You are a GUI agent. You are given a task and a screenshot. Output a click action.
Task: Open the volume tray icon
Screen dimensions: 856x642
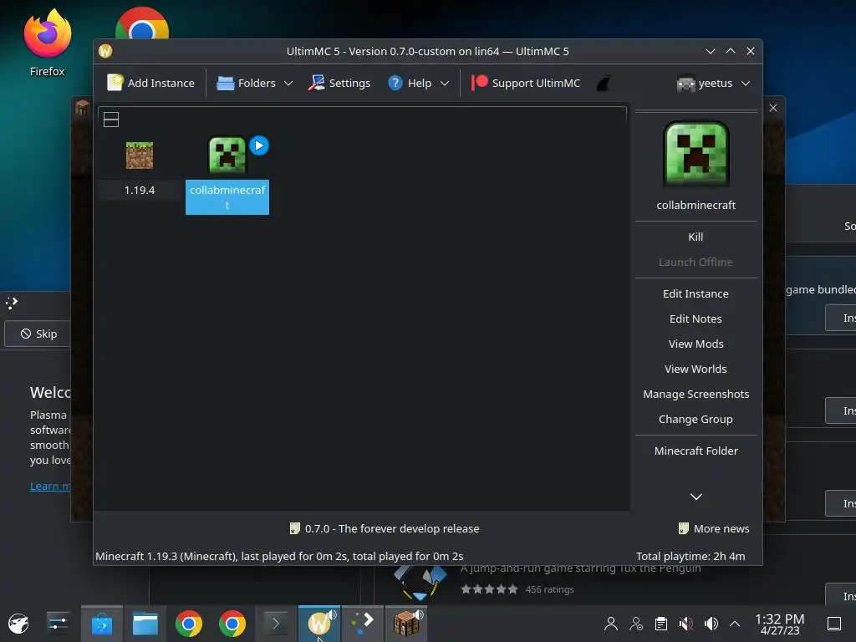[x=711, y=624]
